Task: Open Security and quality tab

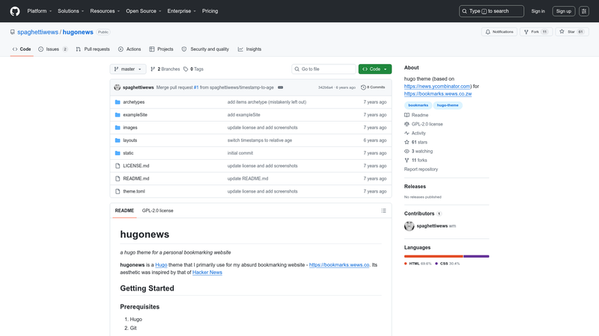Action: [205, 49]
